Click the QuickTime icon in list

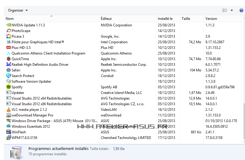(x=9, y=59)
